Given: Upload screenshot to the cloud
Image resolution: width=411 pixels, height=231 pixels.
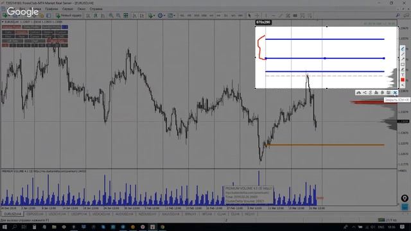Looking at the screenshot, I should pos(358,92).
